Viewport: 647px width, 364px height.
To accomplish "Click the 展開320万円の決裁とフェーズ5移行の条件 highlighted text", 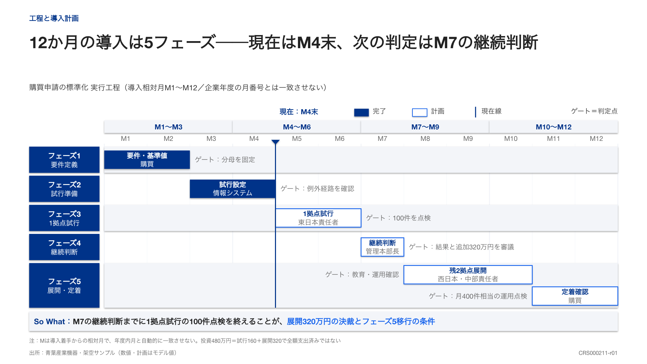I will coord(361,322).
